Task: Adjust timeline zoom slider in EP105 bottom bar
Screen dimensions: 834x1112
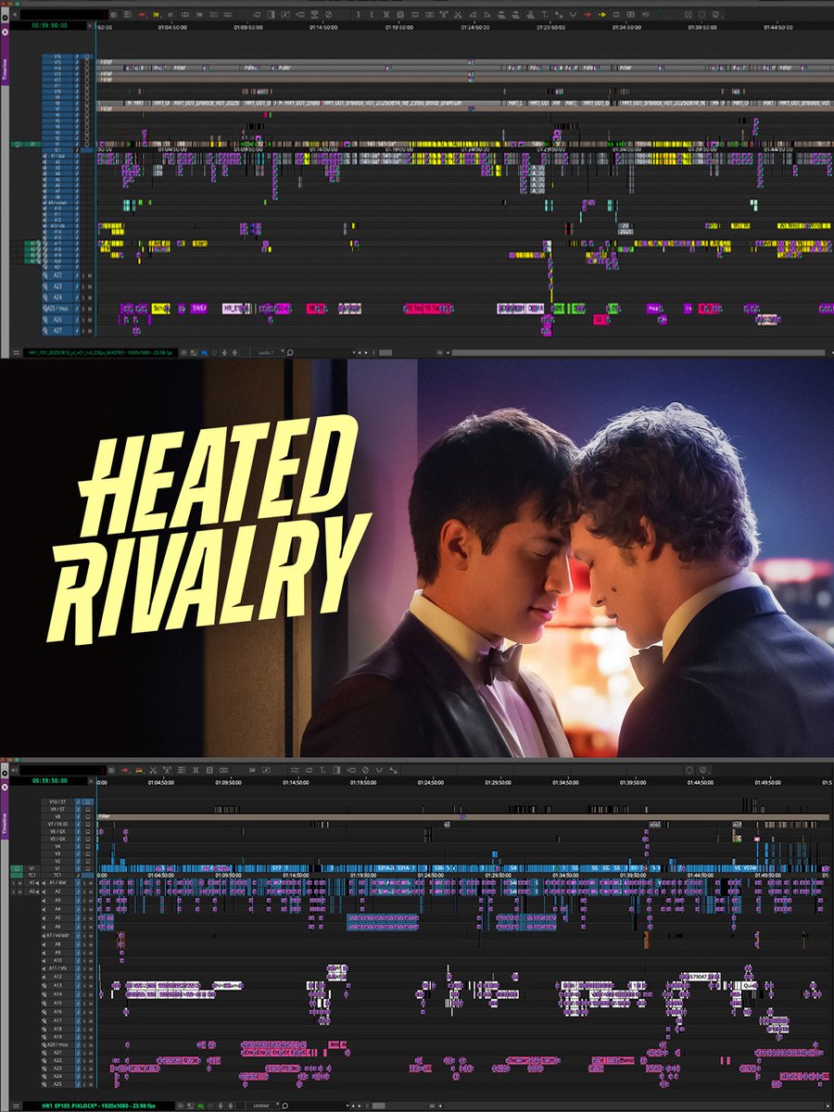Action: (379, 1106)
